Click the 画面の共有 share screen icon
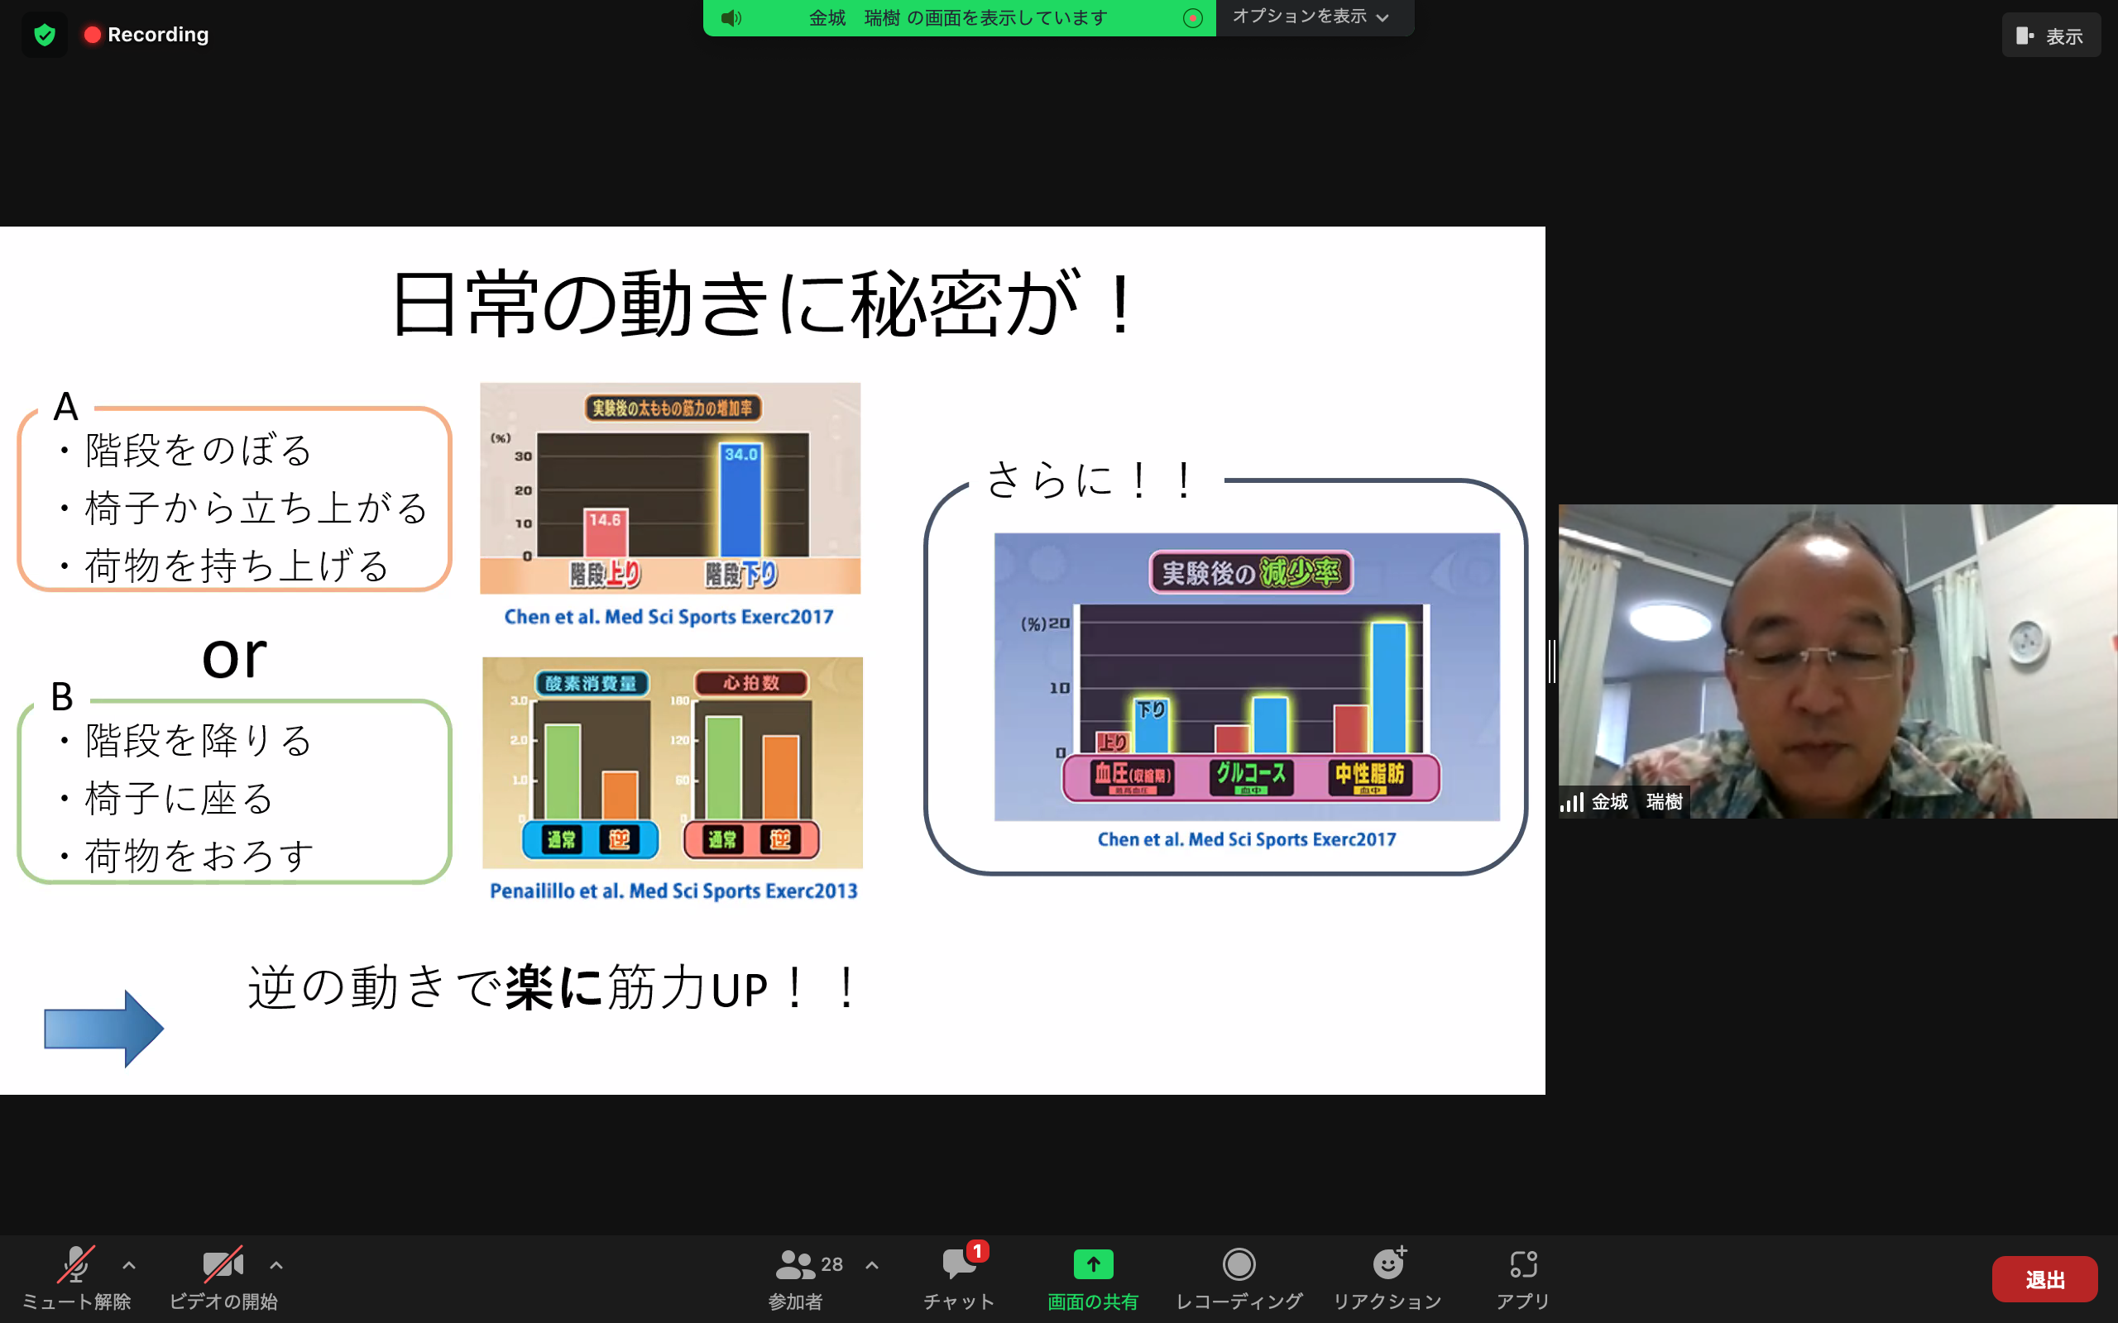 (x=1092, y=1264)
